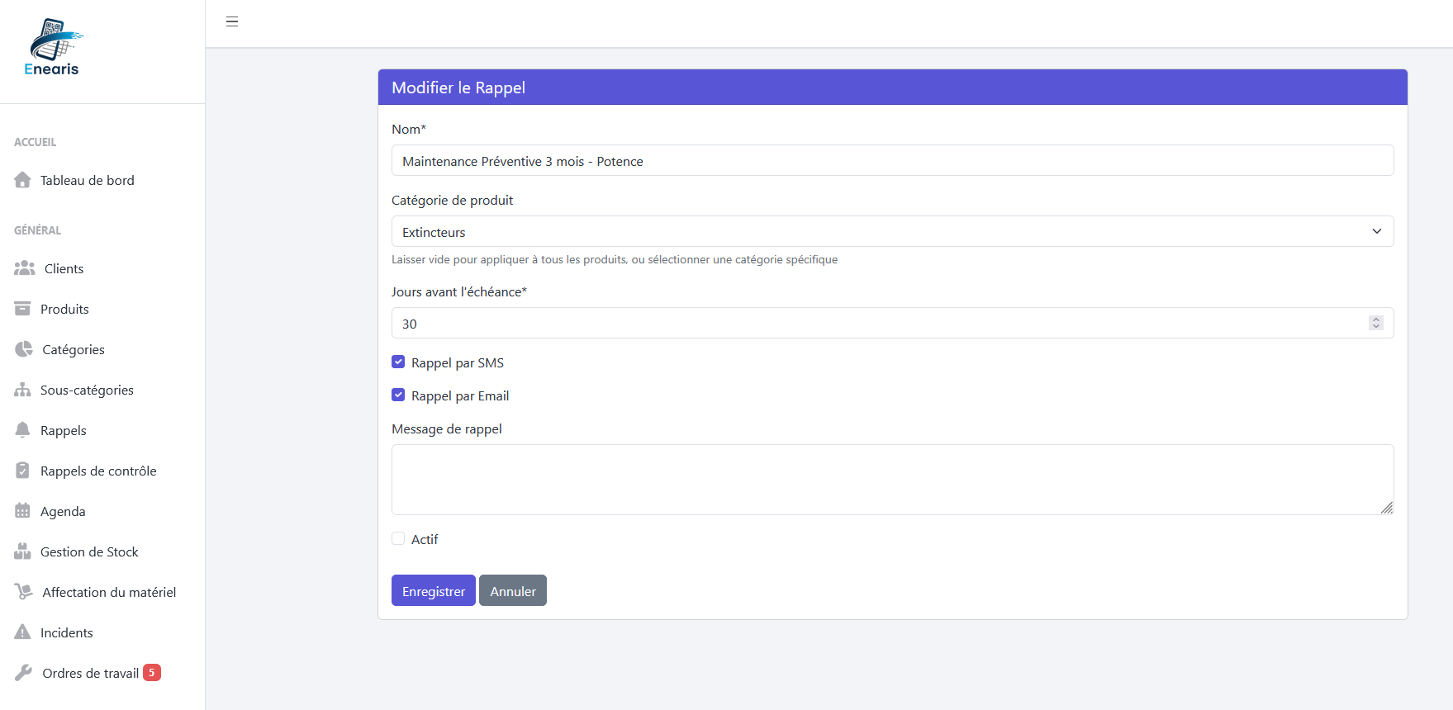This screenshot has height=710, width=1453.
Task: Click the home icon beside Tableau de bord
Action: [22, 180]
